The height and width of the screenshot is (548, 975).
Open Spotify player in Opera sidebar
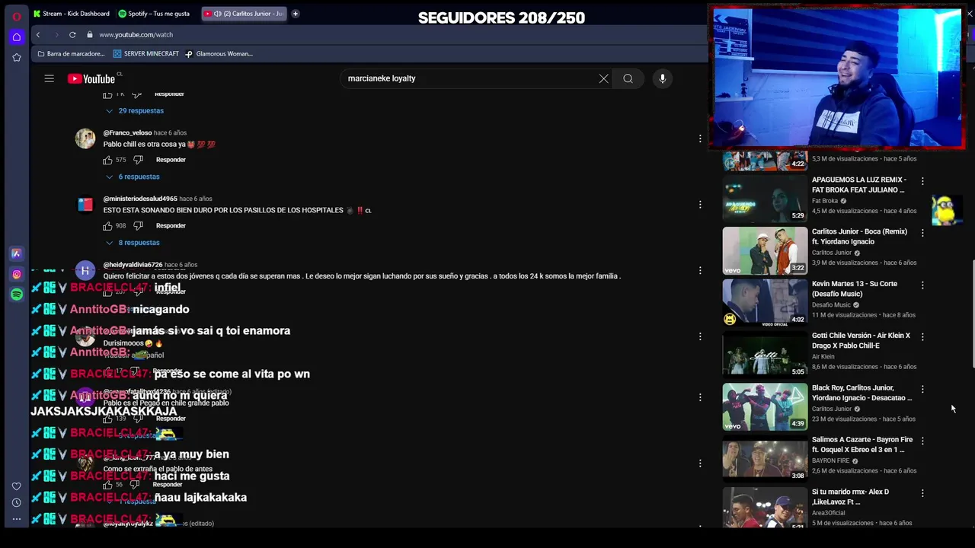pos(17,295)
